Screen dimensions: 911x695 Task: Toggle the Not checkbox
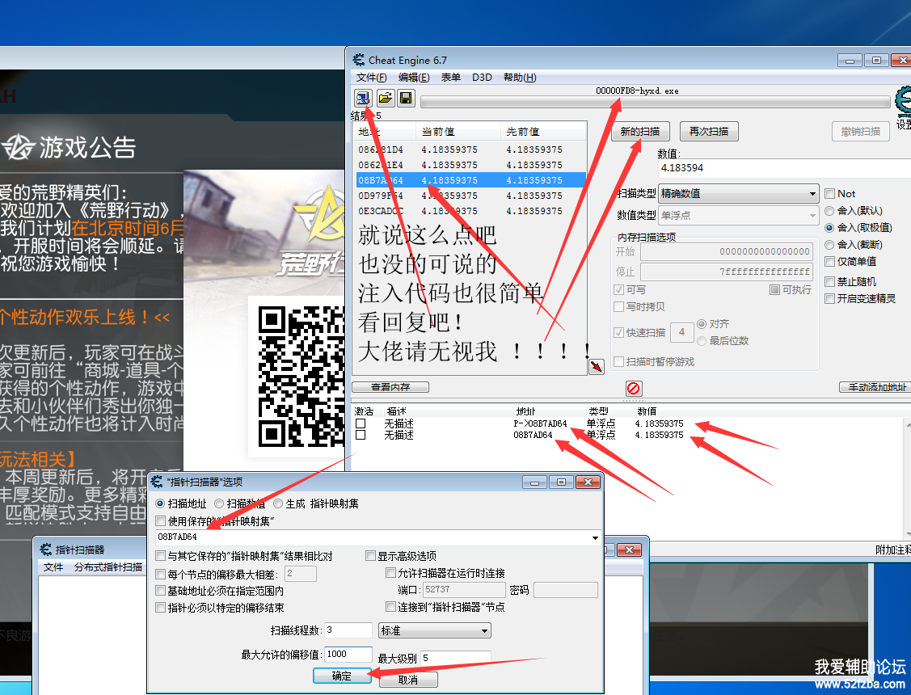click(829, 193)
